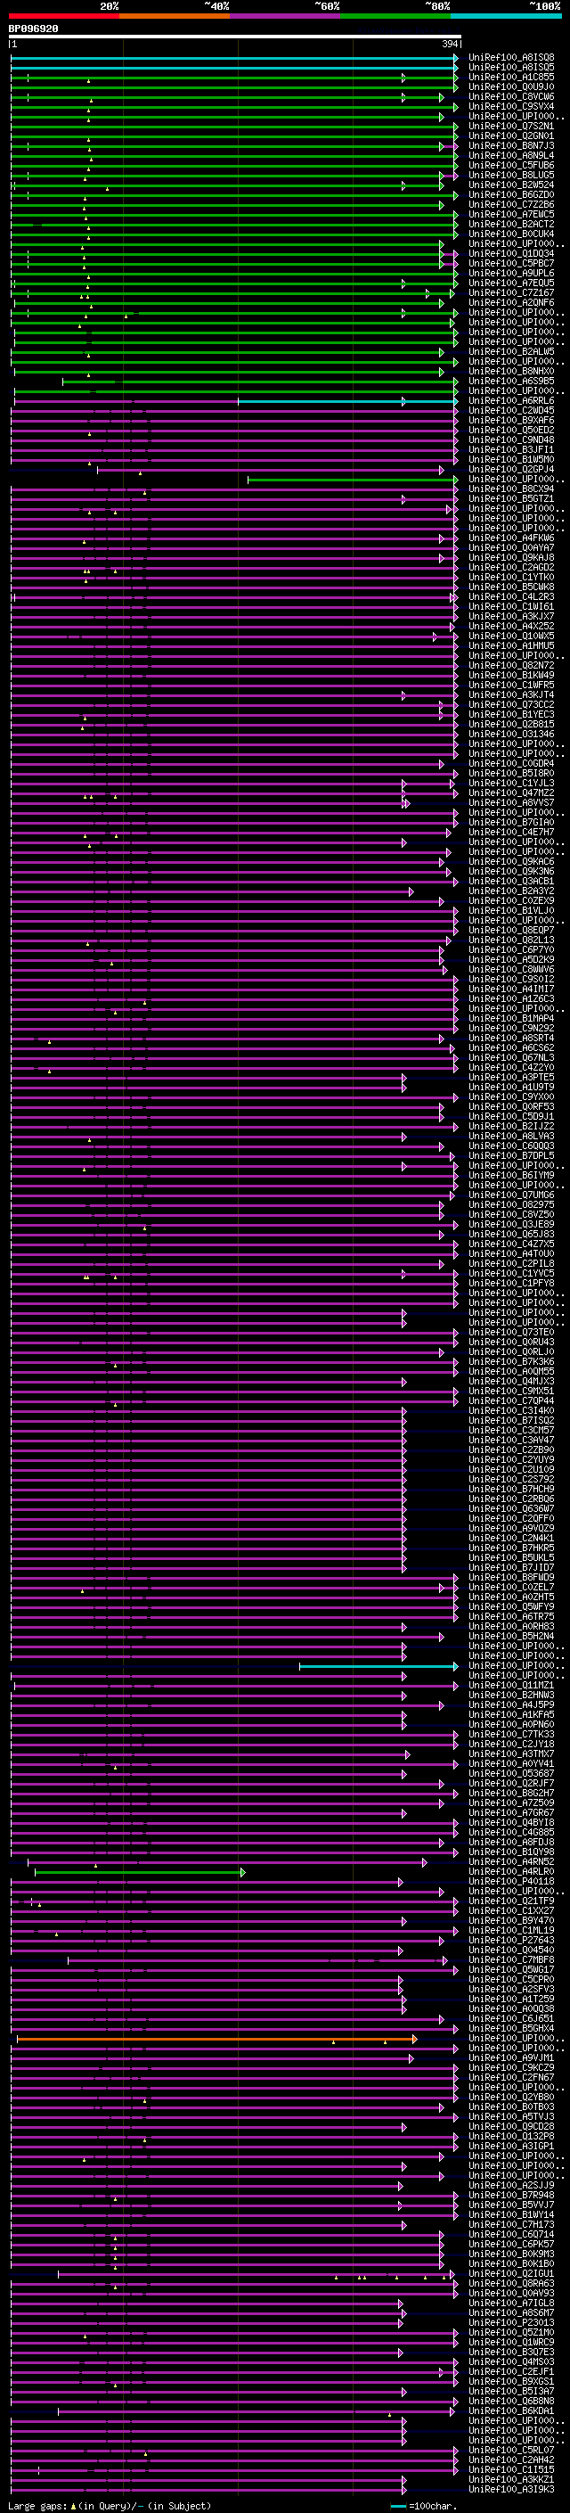
Task: Select the UniRef100_Q2YB80 label
Action: [510, 2098]
